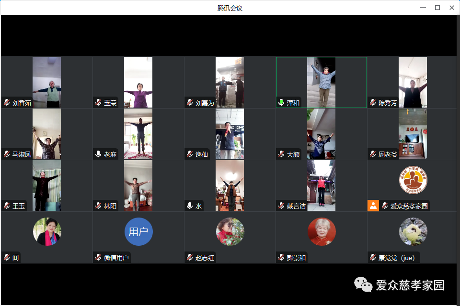
Task: Open the video tile of 逸仙
Action: point(230,133)
